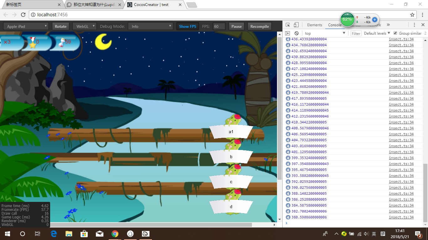Choose answer card a1
The height and width of the screenshot is (240, 428).
231,132
